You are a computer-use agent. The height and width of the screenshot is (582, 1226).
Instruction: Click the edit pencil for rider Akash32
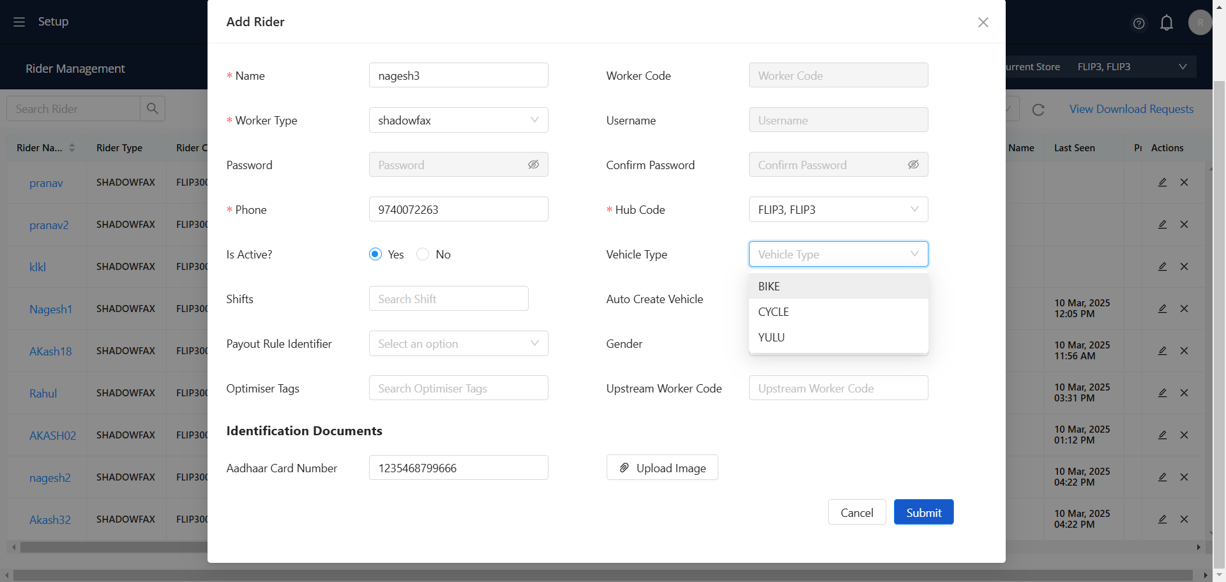pos(1163,519)
